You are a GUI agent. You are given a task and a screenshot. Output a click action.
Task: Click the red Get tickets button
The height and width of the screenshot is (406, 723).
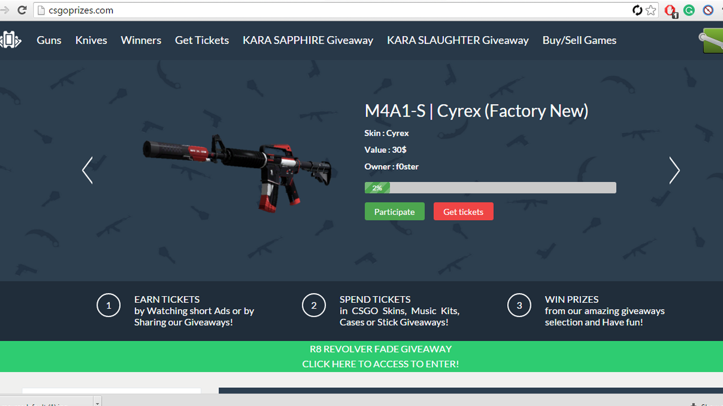click(x=463, y=211)
